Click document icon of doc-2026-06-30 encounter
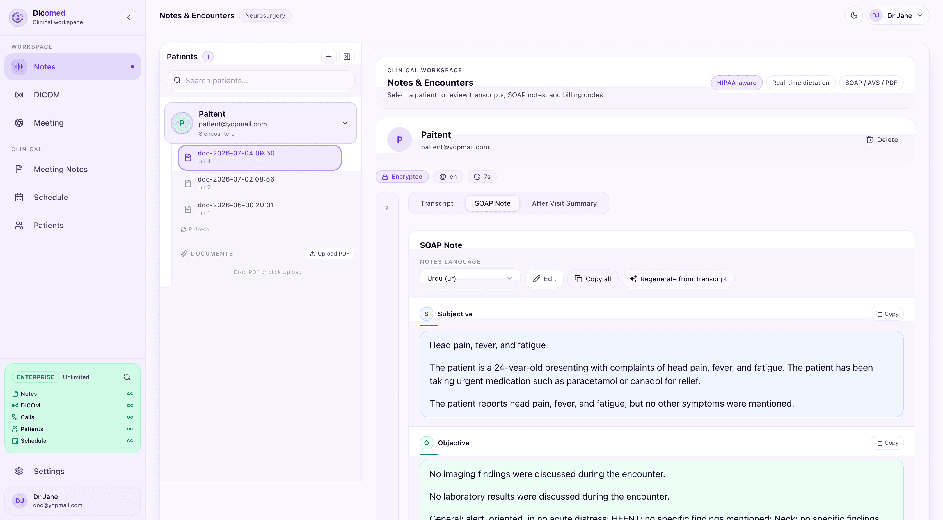The image size is (943, 520). click(188, 209)
